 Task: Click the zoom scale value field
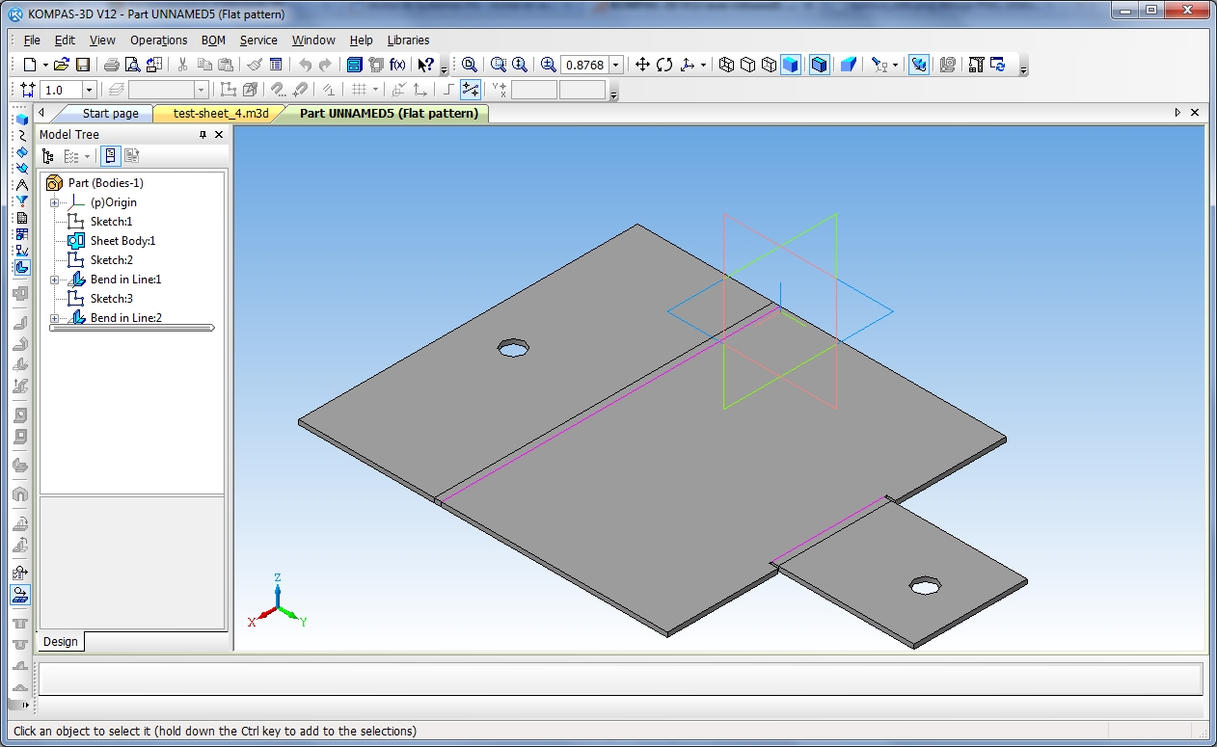[x=584, y=65]
